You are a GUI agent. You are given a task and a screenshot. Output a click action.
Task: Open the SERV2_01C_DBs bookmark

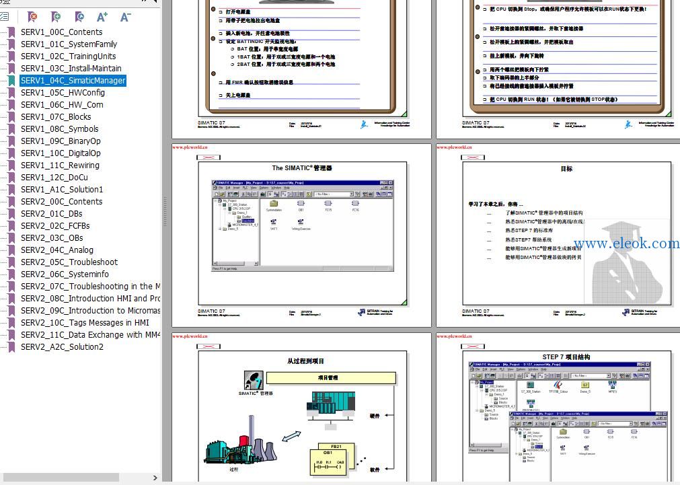tap(52, 214)
